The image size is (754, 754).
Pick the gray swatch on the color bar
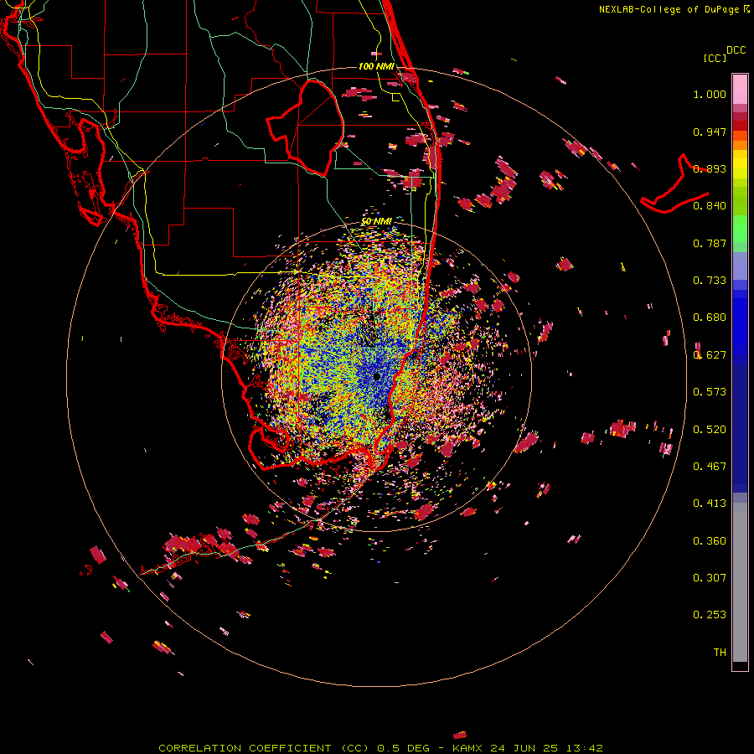pyautogui.click(x=740, y=582)
